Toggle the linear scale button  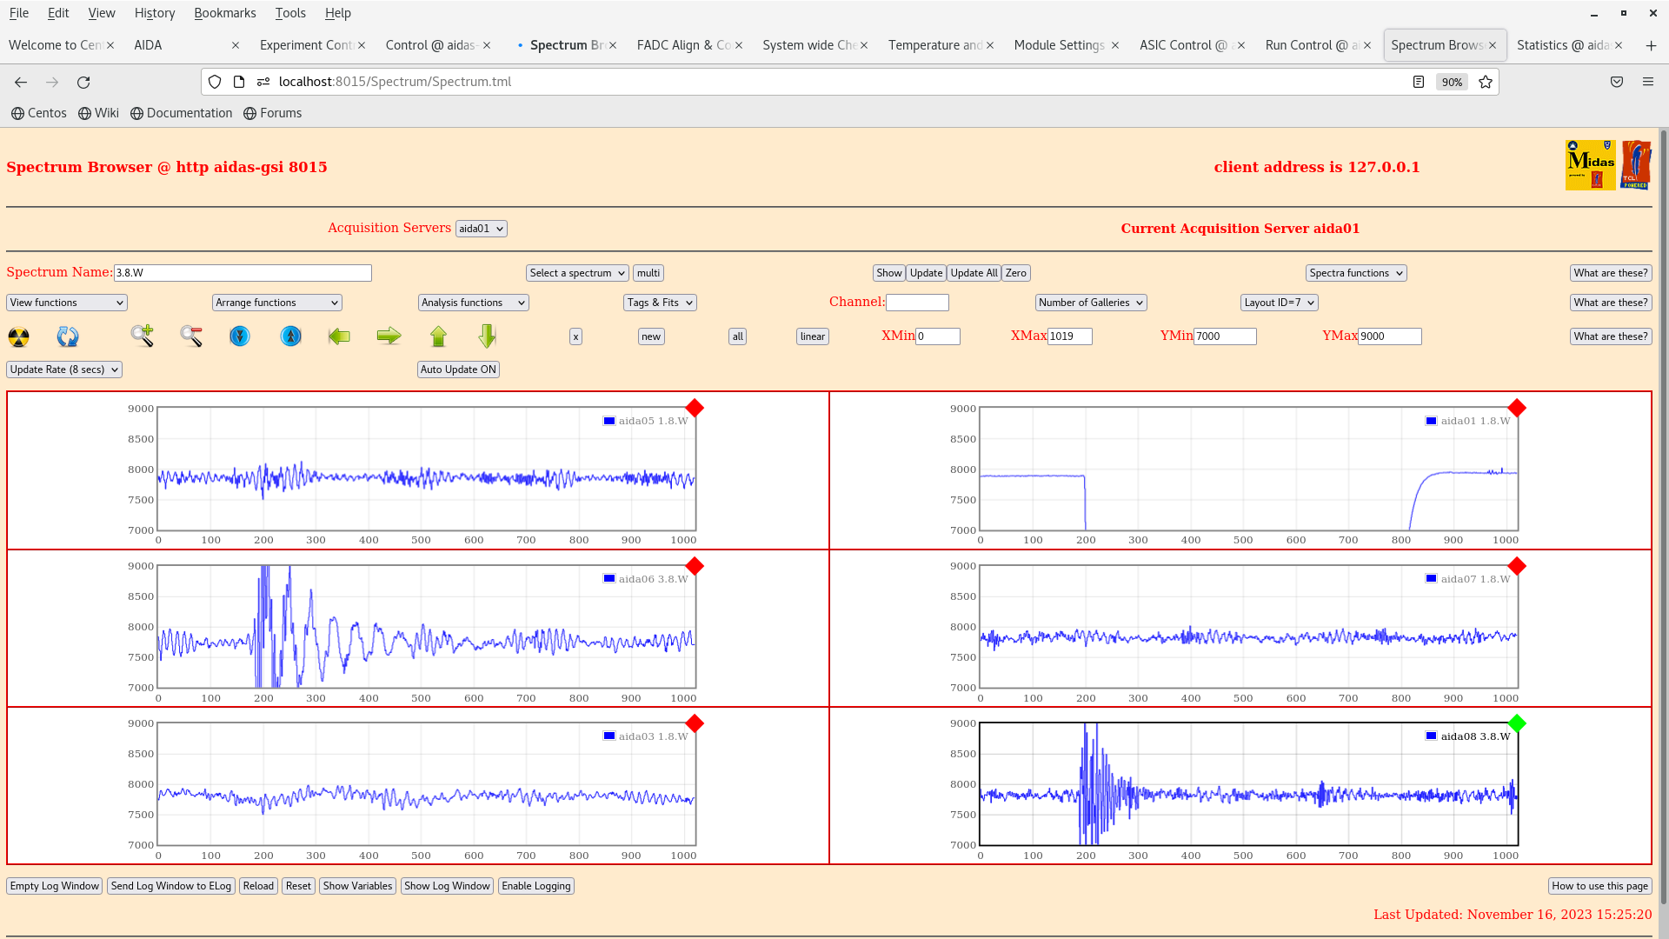click(x=812, y=336)
